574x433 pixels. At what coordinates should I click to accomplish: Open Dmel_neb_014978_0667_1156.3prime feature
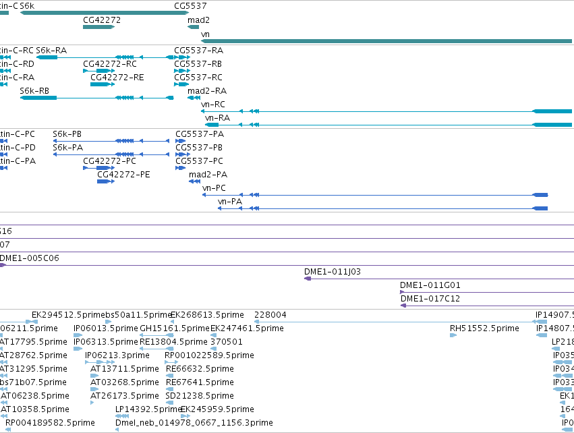[117, 430]
